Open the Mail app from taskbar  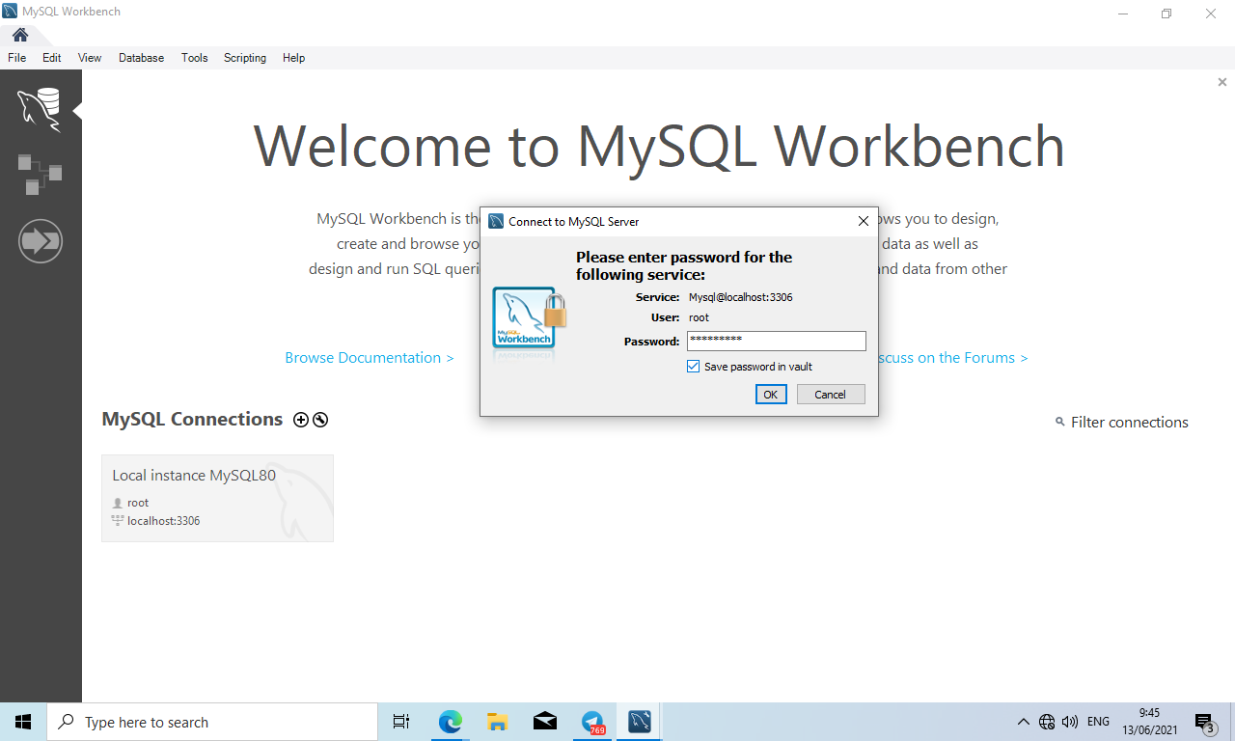tap(545, 722)
